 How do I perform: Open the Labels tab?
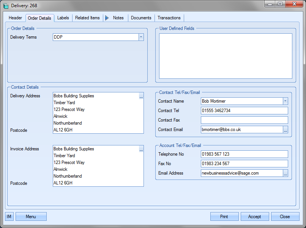(x=63, y=18)
